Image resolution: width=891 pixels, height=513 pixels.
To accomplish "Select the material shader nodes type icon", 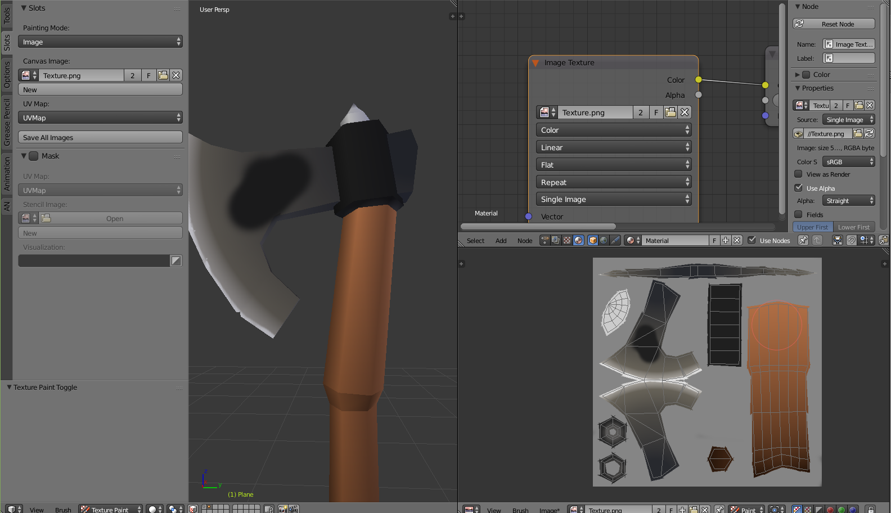I will click(x=578, y=240).
